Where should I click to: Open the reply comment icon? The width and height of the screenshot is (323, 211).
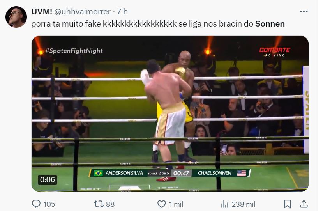pyautogui.click(x=36, y=204)
